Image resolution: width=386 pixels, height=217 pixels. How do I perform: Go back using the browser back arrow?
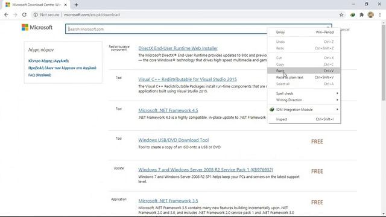click(6, 14)
